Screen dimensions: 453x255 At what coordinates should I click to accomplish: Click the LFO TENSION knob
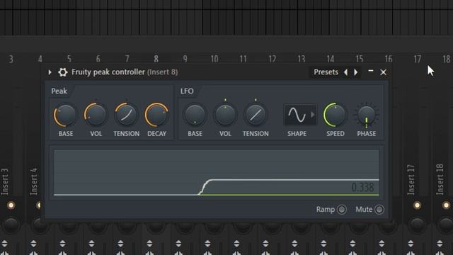pyautogui.click(x=256, y=115)
